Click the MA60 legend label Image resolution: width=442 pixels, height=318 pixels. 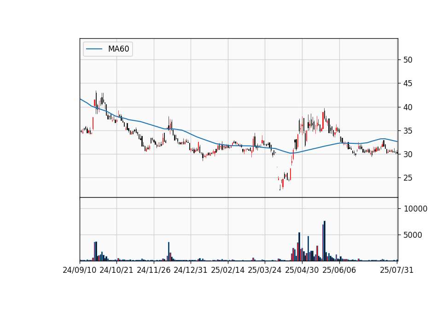tap(118, 49)
